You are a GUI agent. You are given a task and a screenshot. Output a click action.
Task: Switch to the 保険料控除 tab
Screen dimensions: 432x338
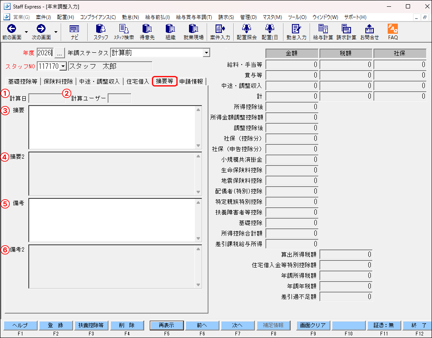[58, 81]
